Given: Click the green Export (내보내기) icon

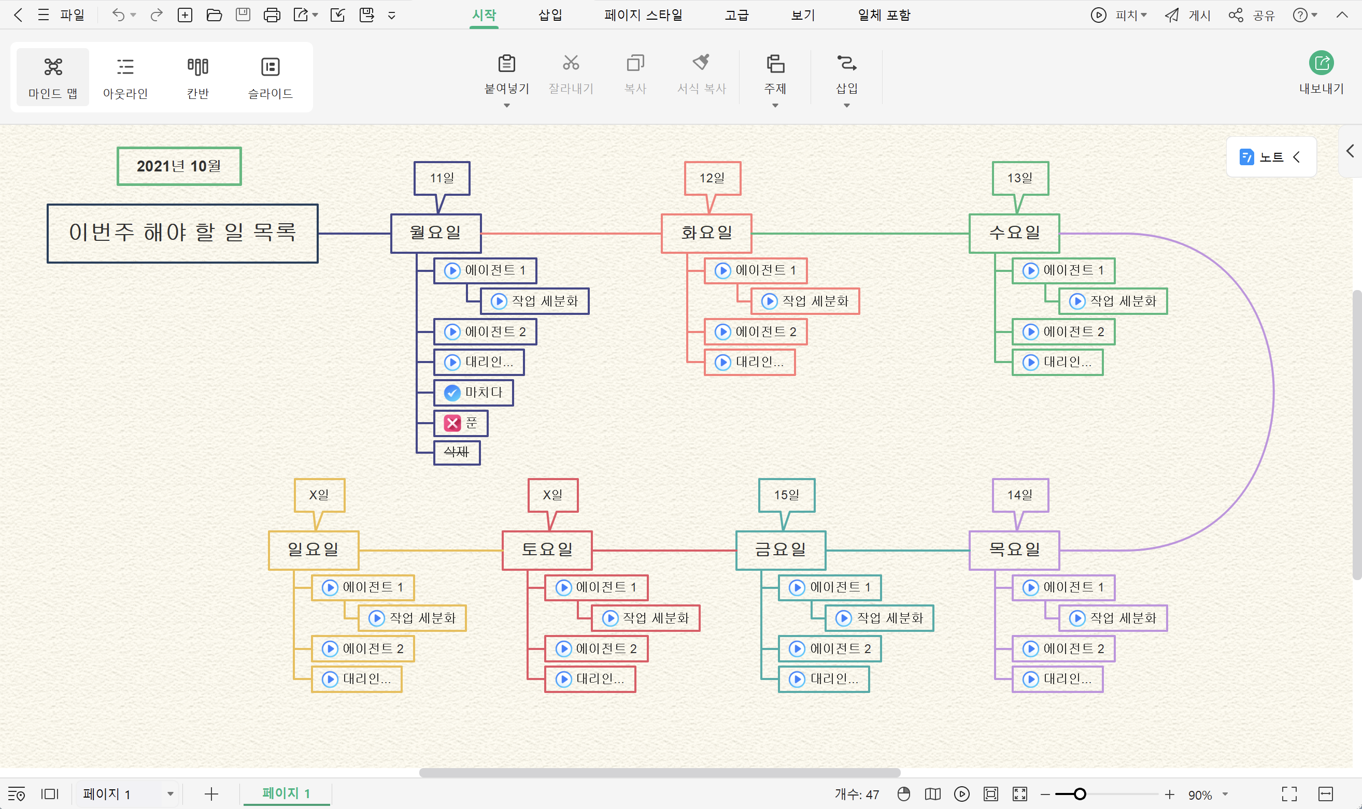Looking at the screenshot, I should pyautogui.click(x=1321, y=63).
